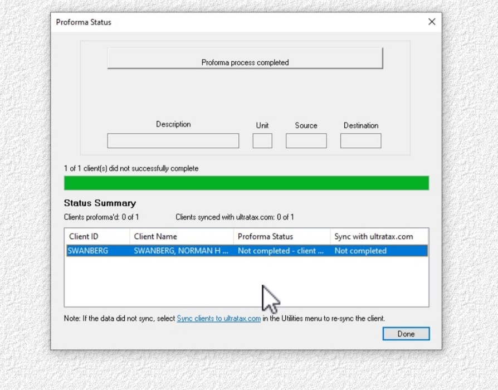Click the Proforma Status title bar

pyautogui.click(x=223, y=22)
